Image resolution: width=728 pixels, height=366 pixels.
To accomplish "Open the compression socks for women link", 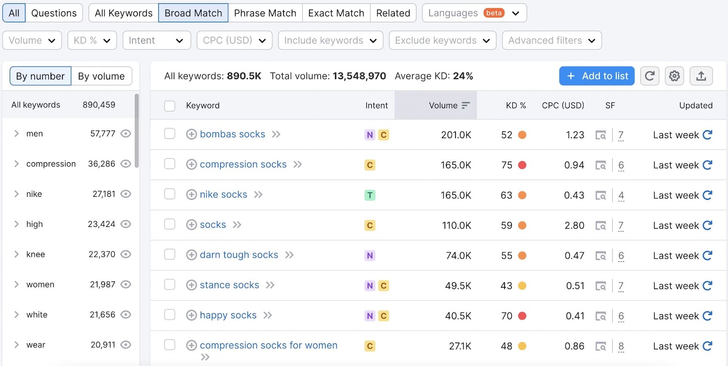I will click(268, 345).
